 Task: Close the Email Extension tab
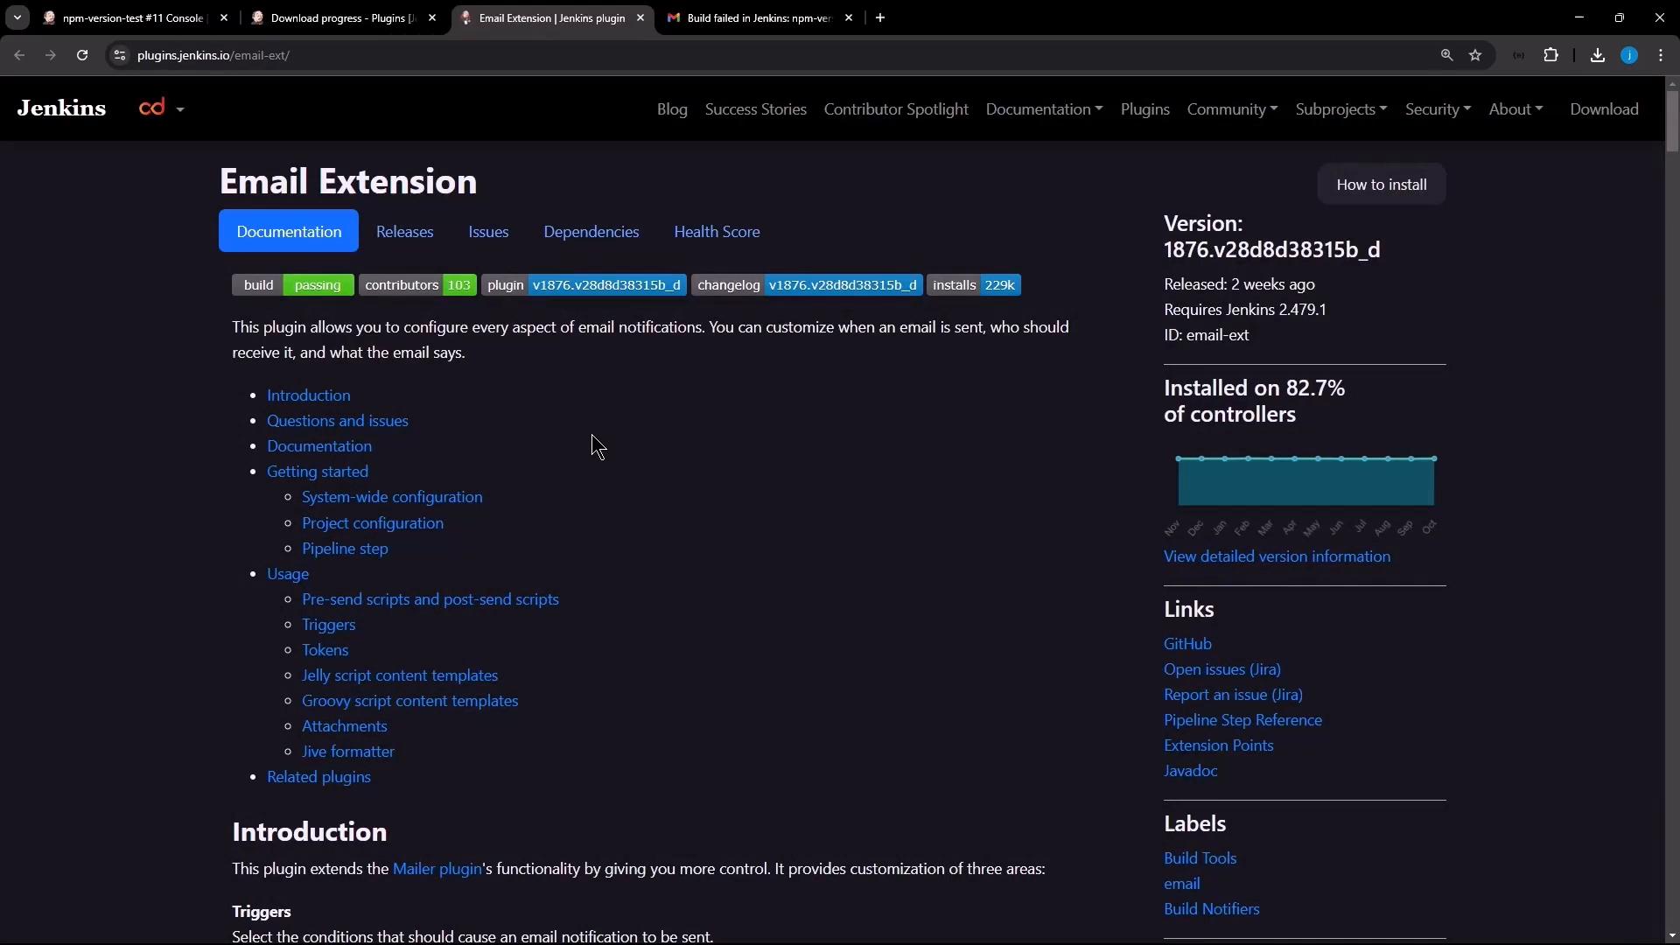click(x=640, y=17)
